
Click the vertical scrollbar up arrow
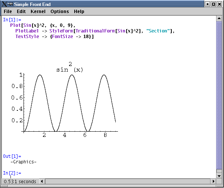[x=219, y=18]
